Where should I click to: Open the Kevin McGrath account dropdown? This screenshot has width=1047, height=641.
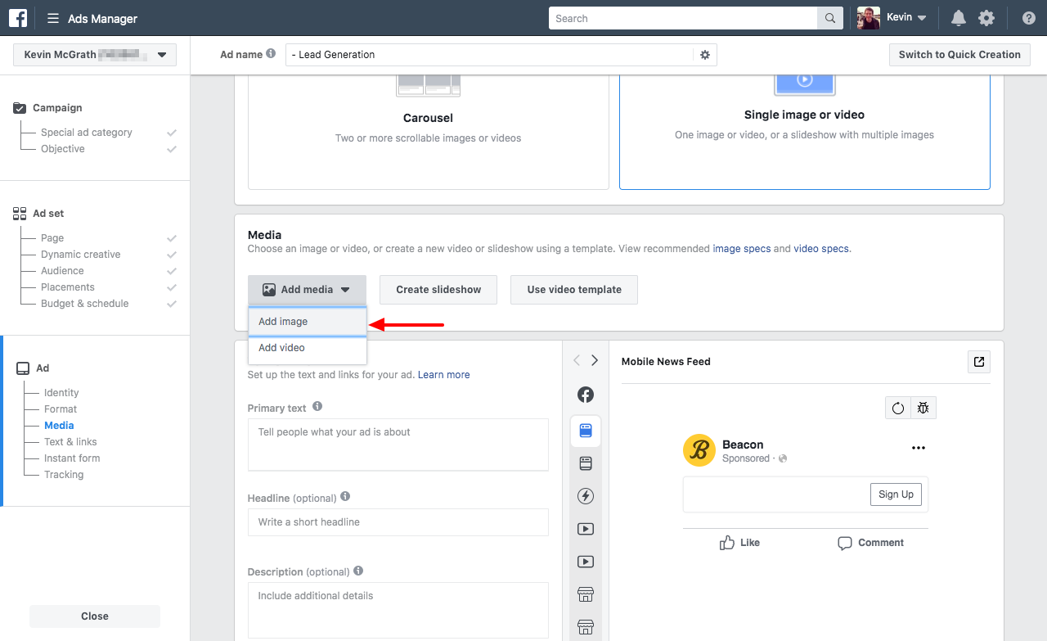pos(95,55)
